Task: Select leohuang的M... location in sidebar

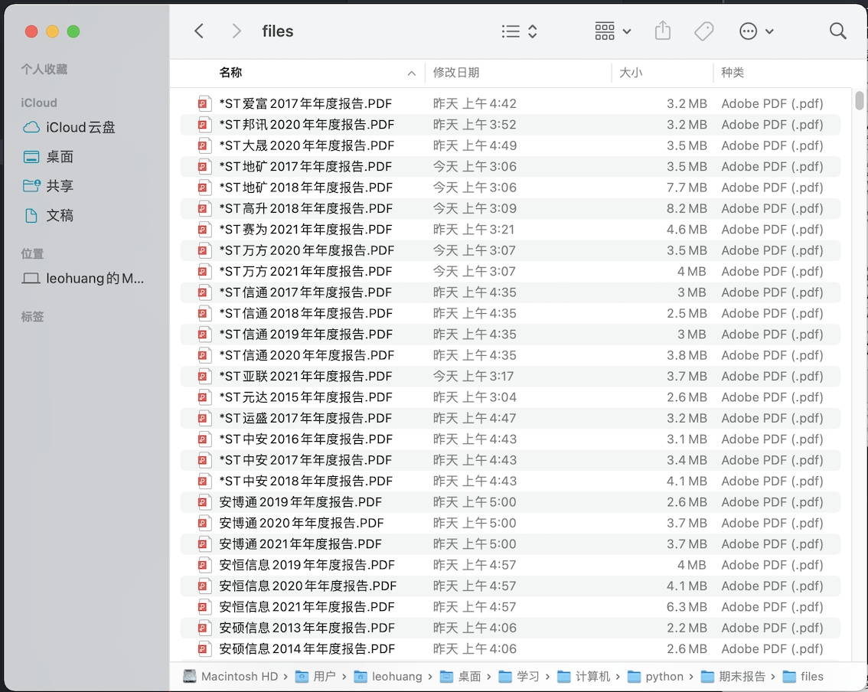Action: point(95,278)
